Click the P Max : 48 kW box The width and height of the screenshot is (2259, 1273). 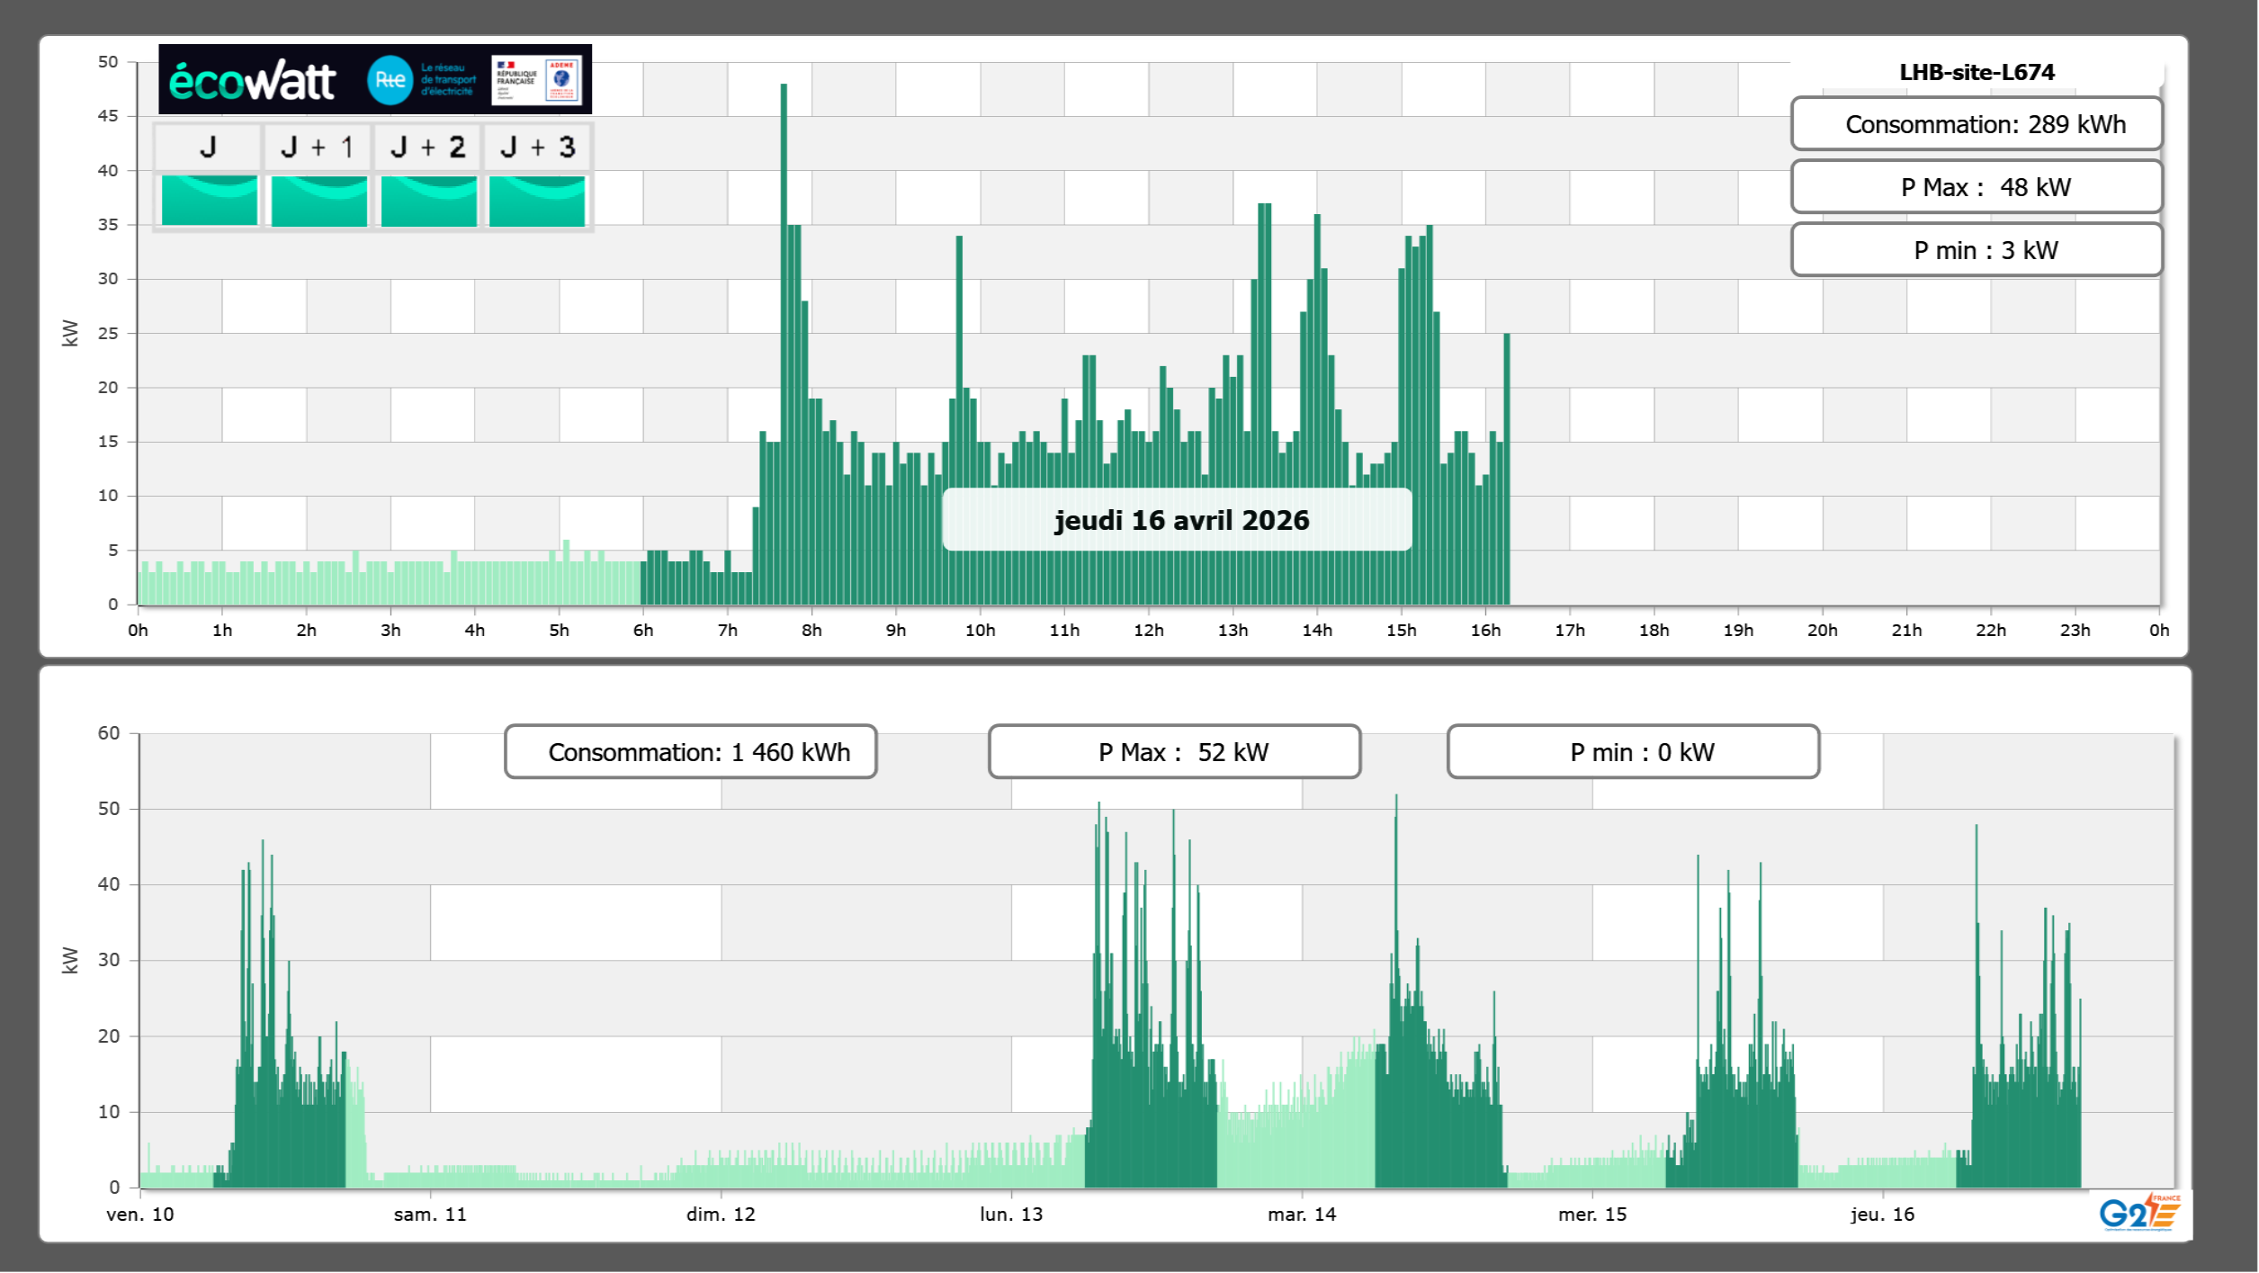click(1976, 187)
